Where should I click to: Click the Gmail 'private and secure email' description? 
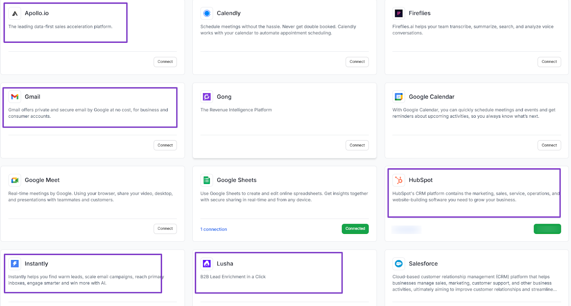point(88,113)
